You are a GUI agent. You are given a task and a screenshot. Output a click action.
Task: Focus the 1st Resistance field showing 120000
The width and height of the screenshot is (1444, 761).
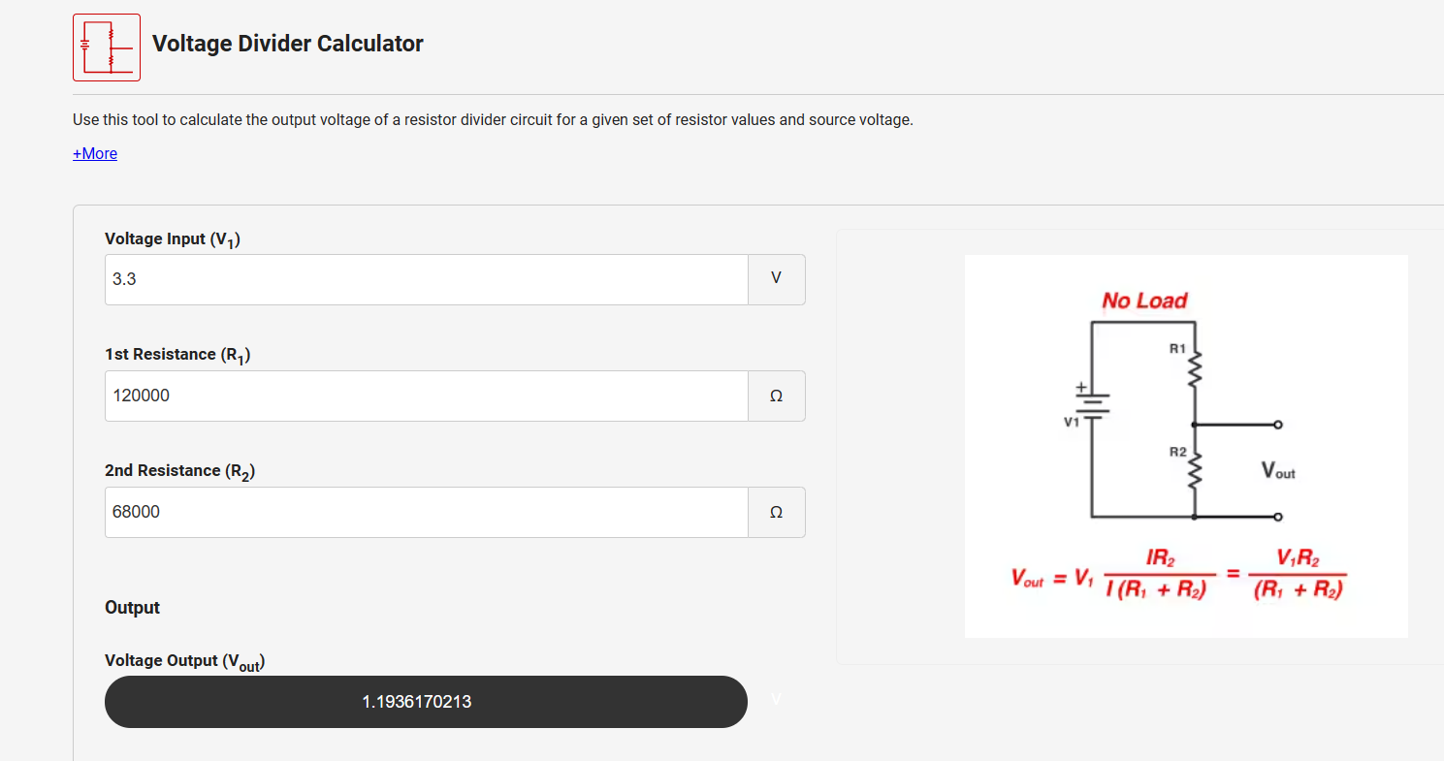pos(426,396)
